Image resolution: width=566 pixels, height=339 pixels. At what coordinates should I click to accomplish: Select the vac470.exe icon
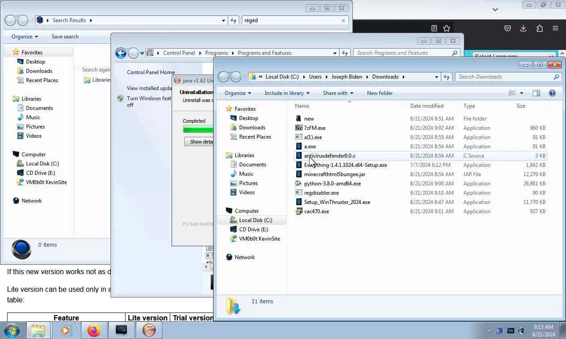[x=299, y=211]
